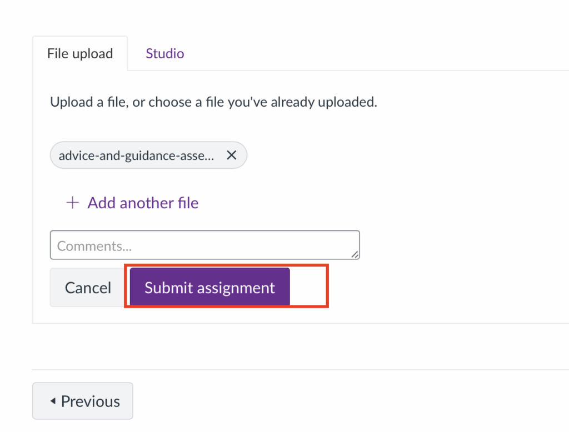Select the plus symbol to attach a second file
Viewport: 569px width, 432px height.
[72, 203]
